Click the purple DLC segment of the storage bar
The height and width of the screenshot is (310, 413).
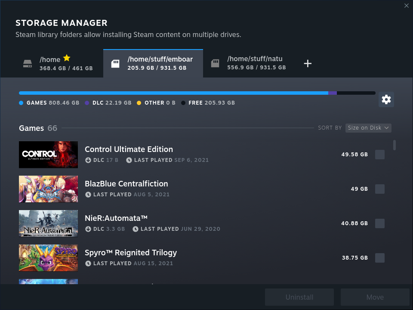point(333,93)
